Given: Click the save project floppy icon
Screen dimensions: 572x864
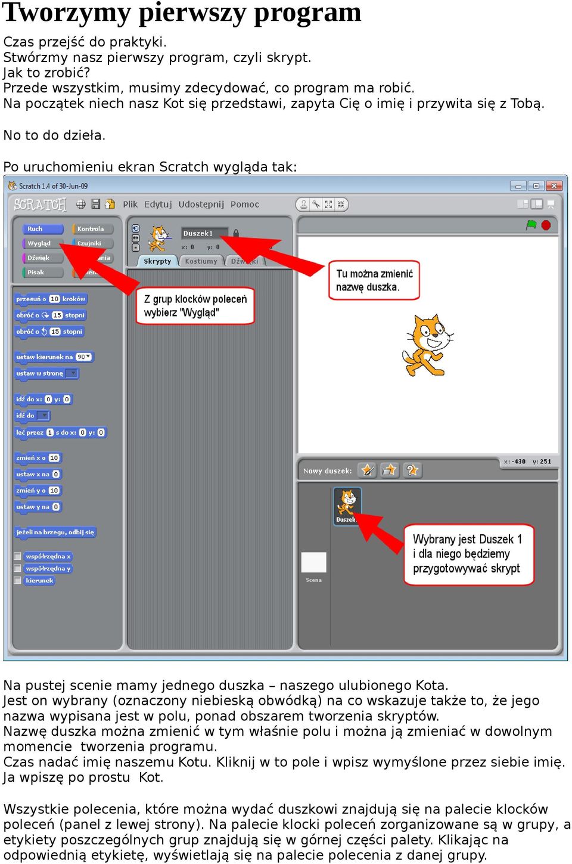Looking at the screenshot, I should click(95, 204).
